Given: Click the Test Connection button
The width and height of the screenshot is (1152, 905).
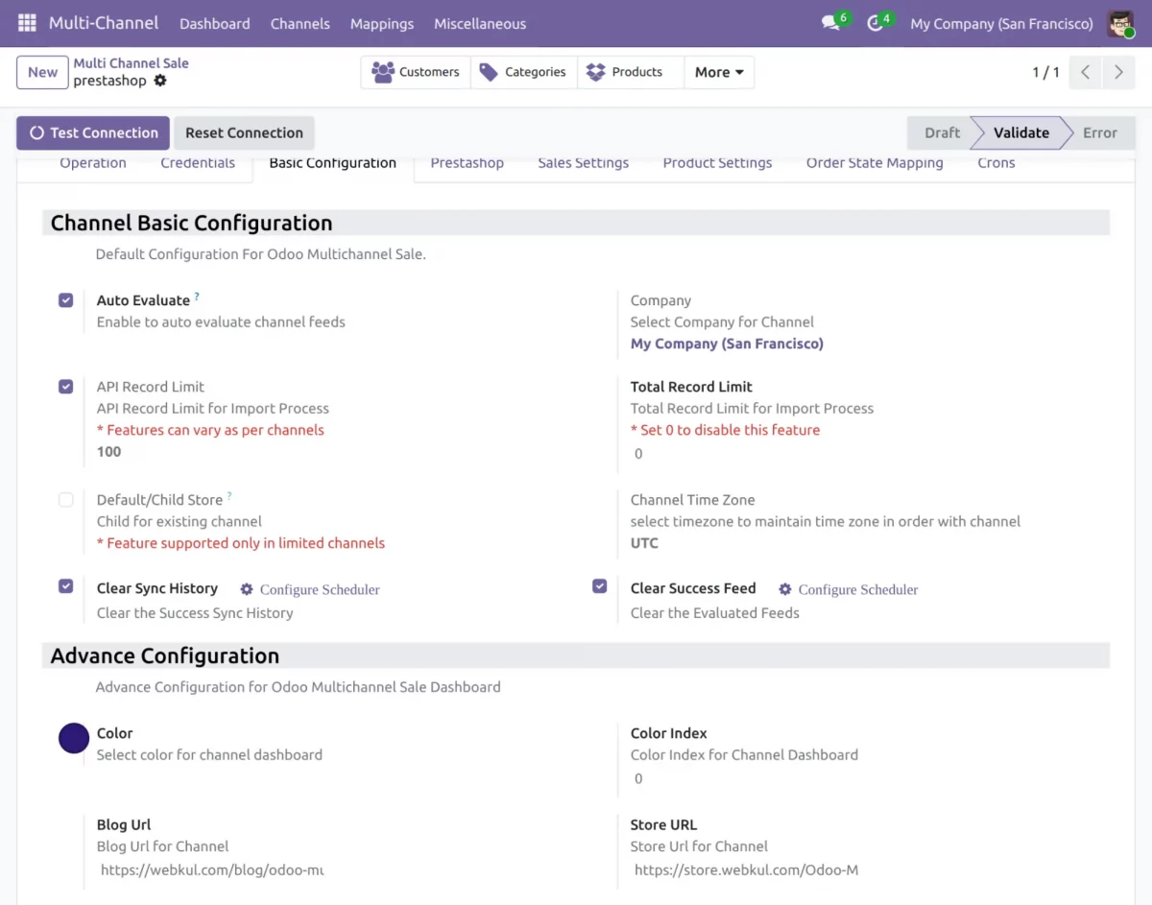Looking at the screenshot, I should click(x=93, y=132).
